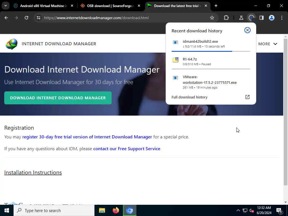Open the tab search dropdown arrow
The height and width of the screenshot is (216, 288).
click(x=6, y=6)
